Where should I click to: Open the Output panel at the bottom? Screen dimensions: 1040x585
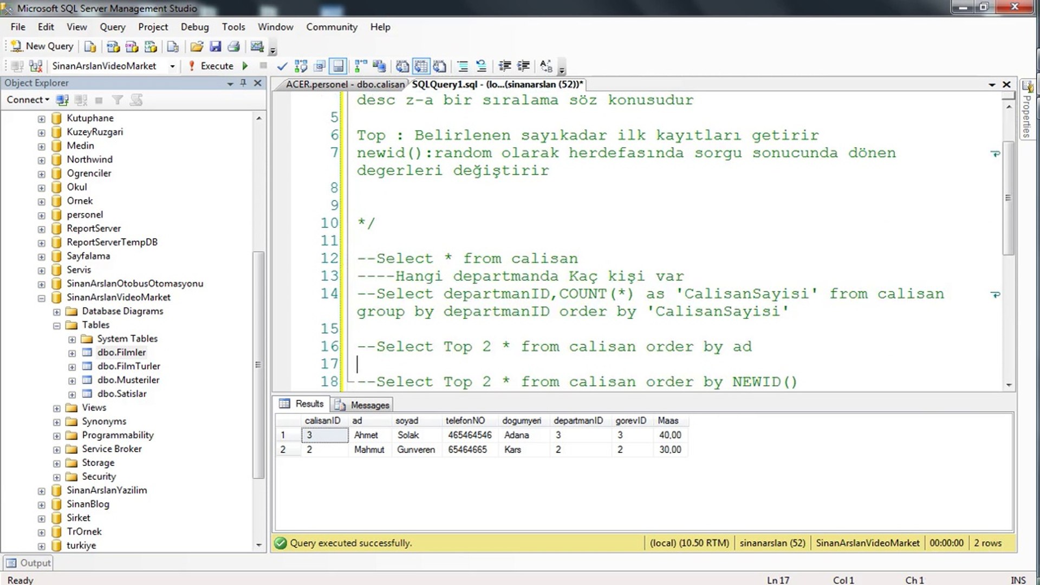pos(29,563)
